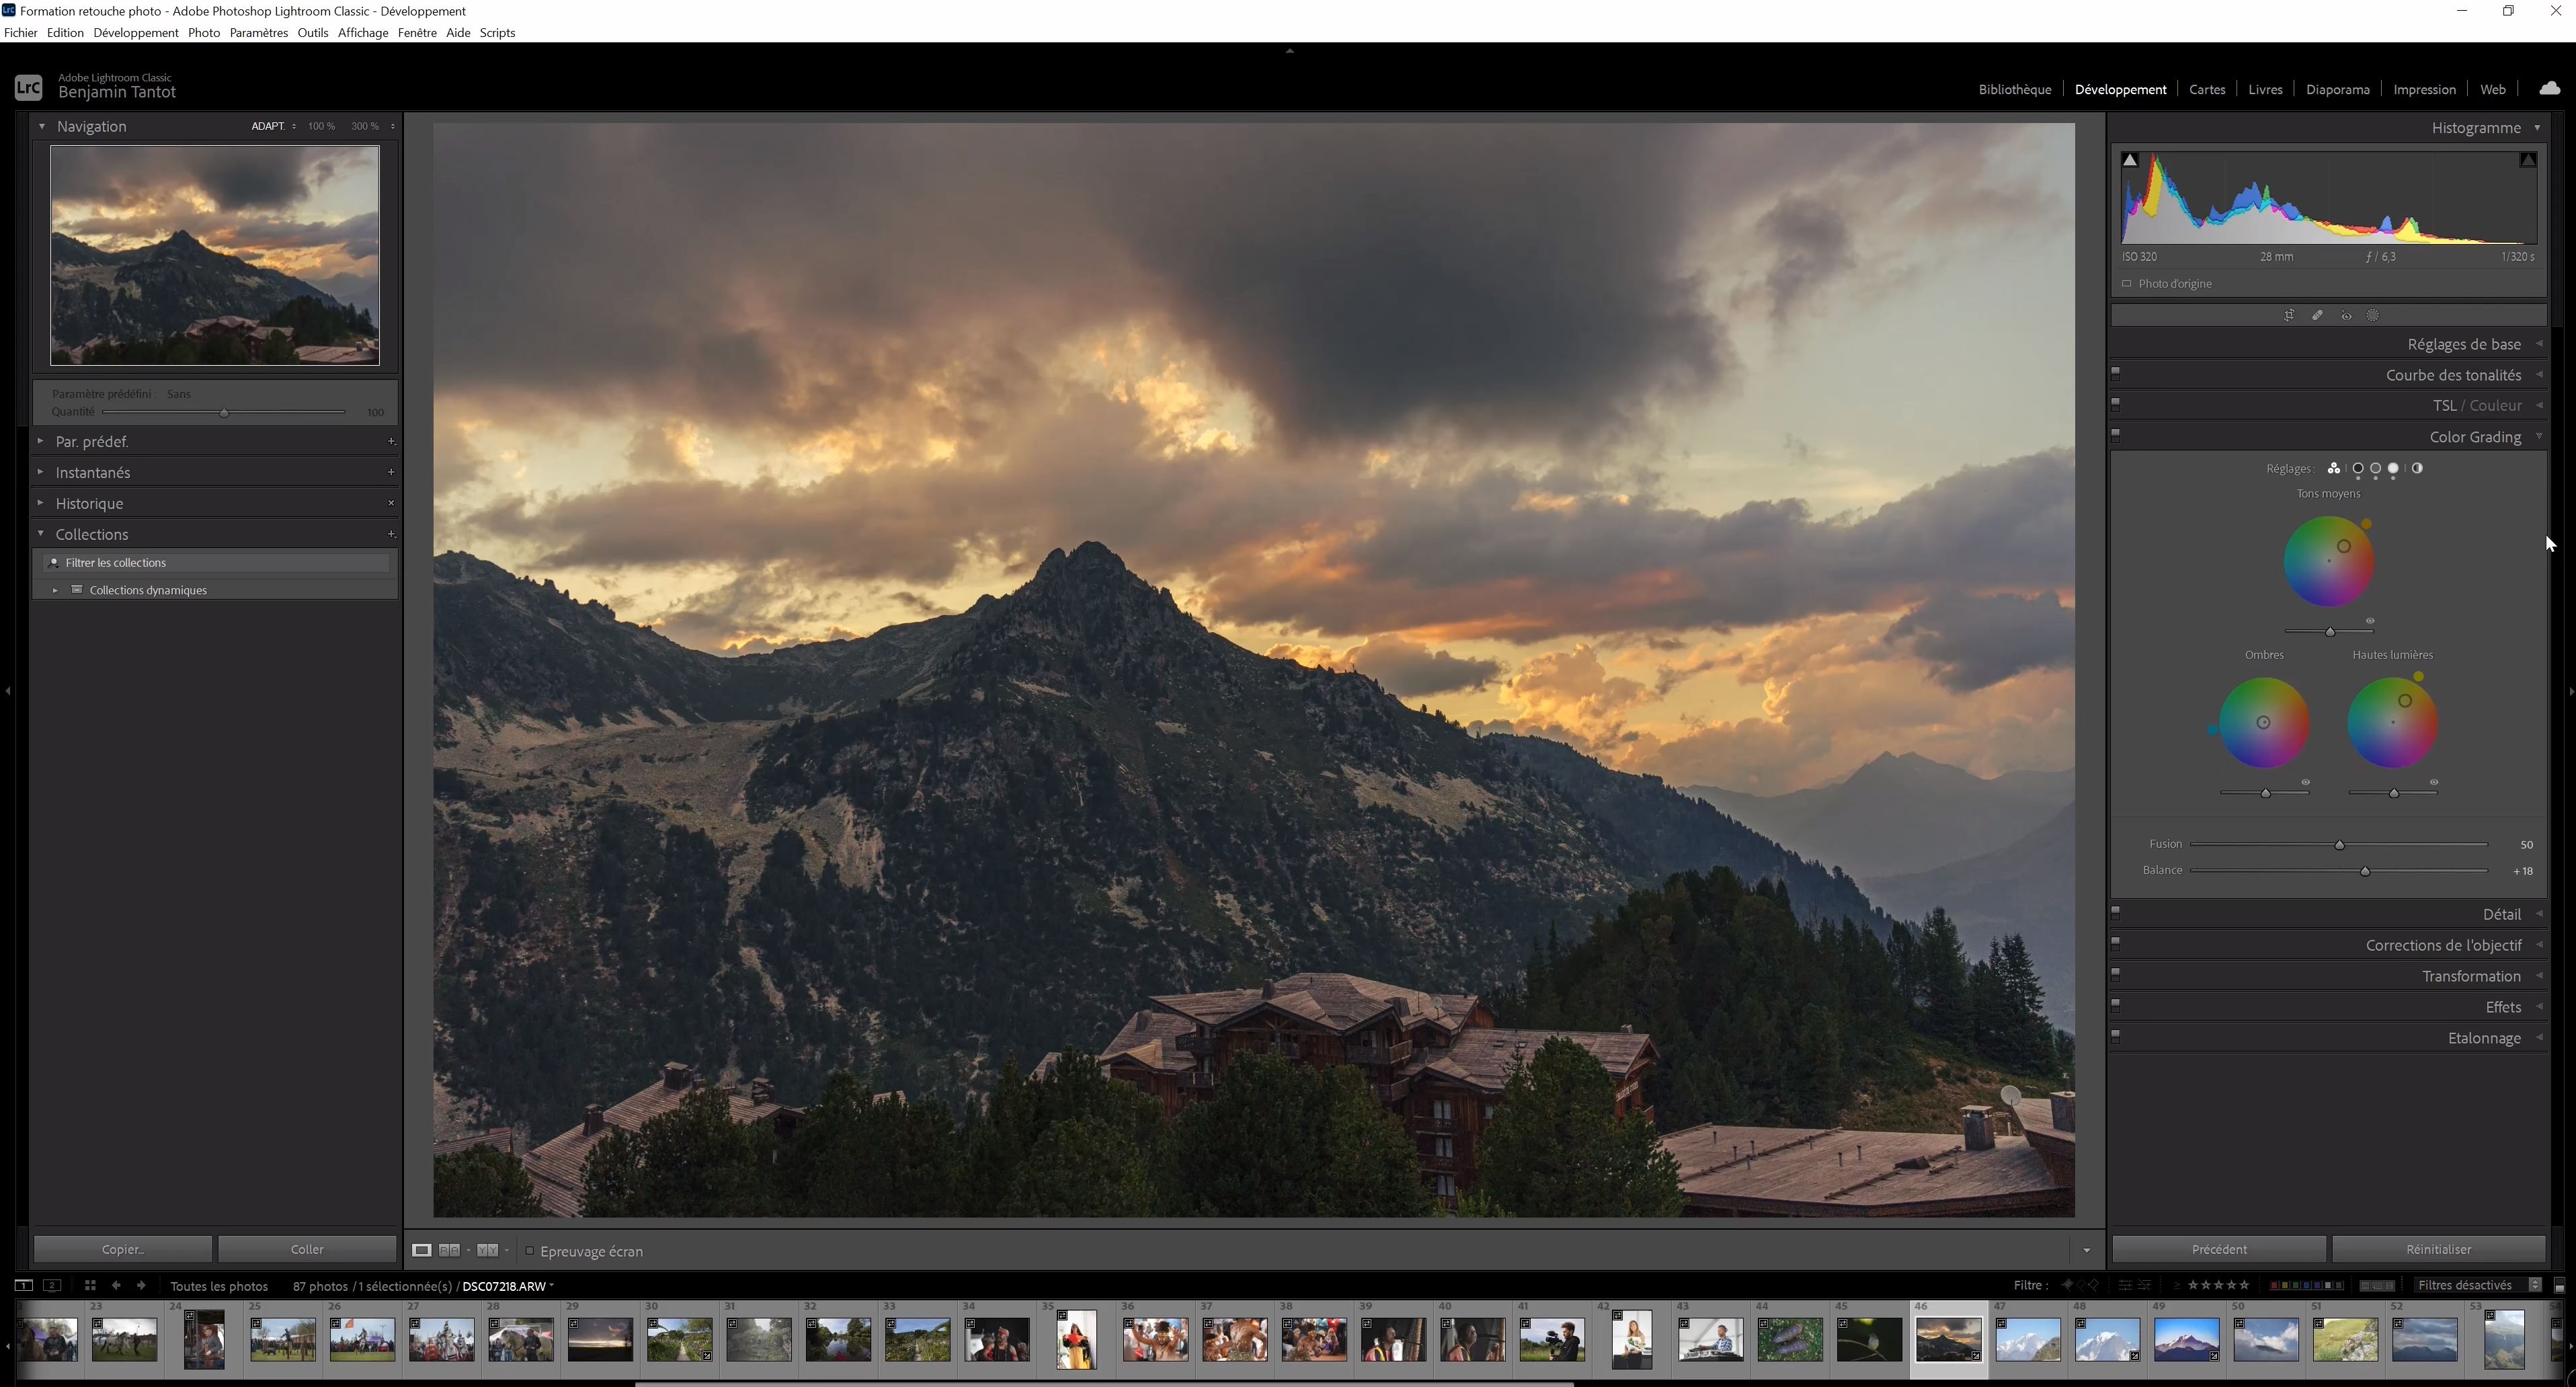Image resolution: width=2576 pixels, height=1387 pixels.
Task: Toggle Courbe des tonalités panel switch
Action: coord(2116,373)
